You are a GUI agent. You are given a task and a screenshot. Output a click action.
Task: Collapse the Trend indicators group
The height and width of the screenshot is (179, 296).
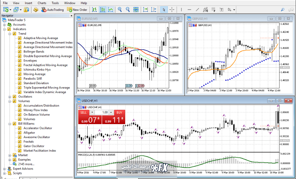10,34
